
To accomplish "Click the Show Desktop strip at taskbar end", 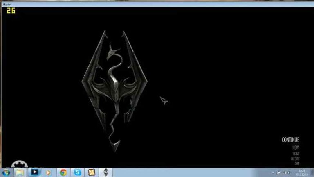I will [x=312, y=172].
